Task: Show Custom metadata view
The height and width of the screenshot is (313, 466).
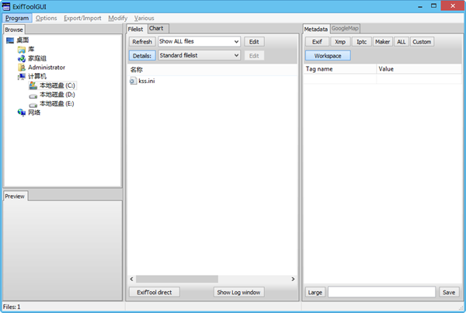Action: (422, 42)
